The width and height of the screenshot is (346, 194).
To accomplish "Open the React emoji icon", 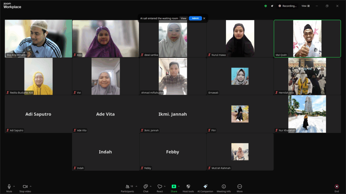I will point(160,187).
